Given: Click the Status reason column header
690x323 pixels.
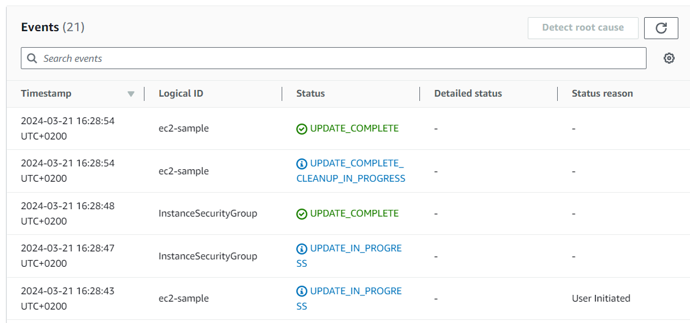Looking at the screenshot, I should coord(602,94).
